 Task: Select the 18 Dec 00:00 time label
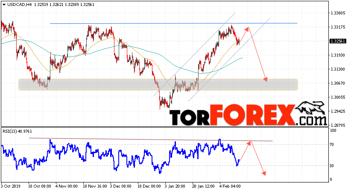coord(149,186)
